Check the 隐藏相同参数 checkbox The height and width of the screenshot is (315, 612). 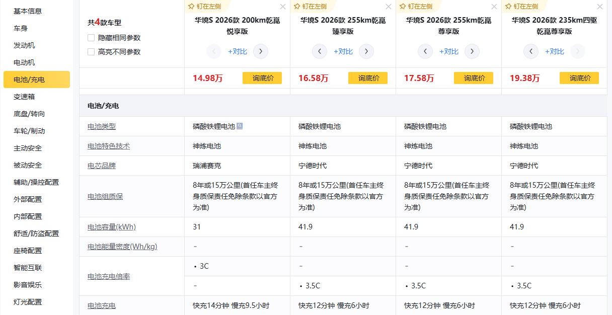[91, 38]
